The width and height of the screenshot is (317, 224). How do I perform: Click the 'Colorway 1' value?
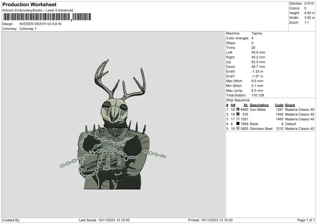[28, 29]
